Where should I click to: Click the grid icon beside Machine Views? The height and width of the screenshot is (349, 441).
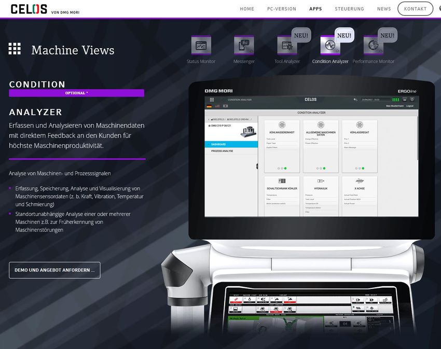[x=15, y=49]
